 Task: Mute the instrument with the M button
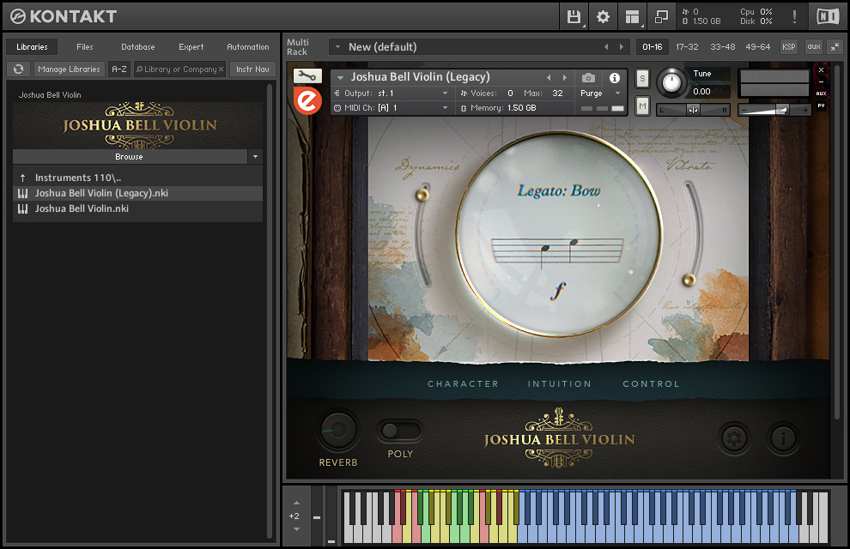[641, 106]
